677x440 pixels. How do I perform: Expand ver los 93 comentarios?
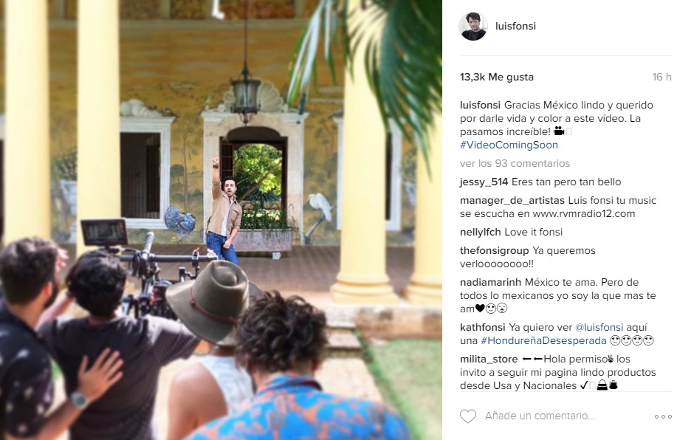[x=515, y=164]
